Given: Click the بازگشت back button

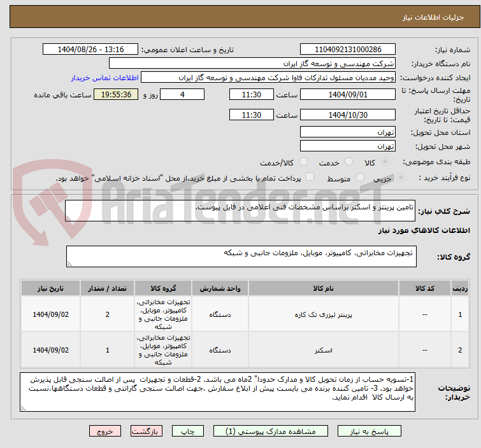Looking at the screenshot, I should coord(147,431).
